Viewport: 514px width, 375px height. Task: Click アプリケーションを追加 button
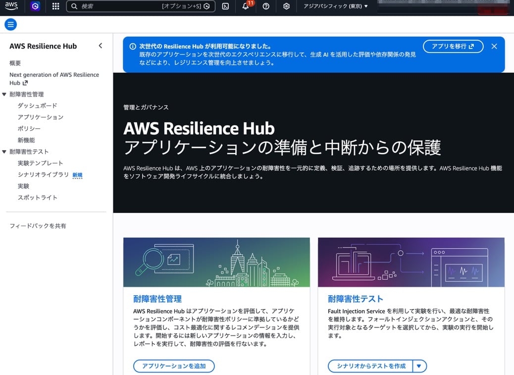click(174, 366)
